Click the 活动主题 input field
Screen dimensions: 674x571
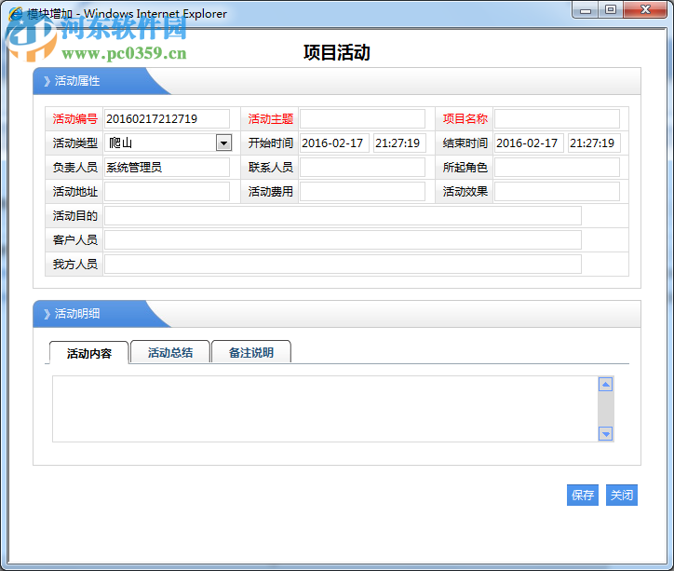click(362, 118)
